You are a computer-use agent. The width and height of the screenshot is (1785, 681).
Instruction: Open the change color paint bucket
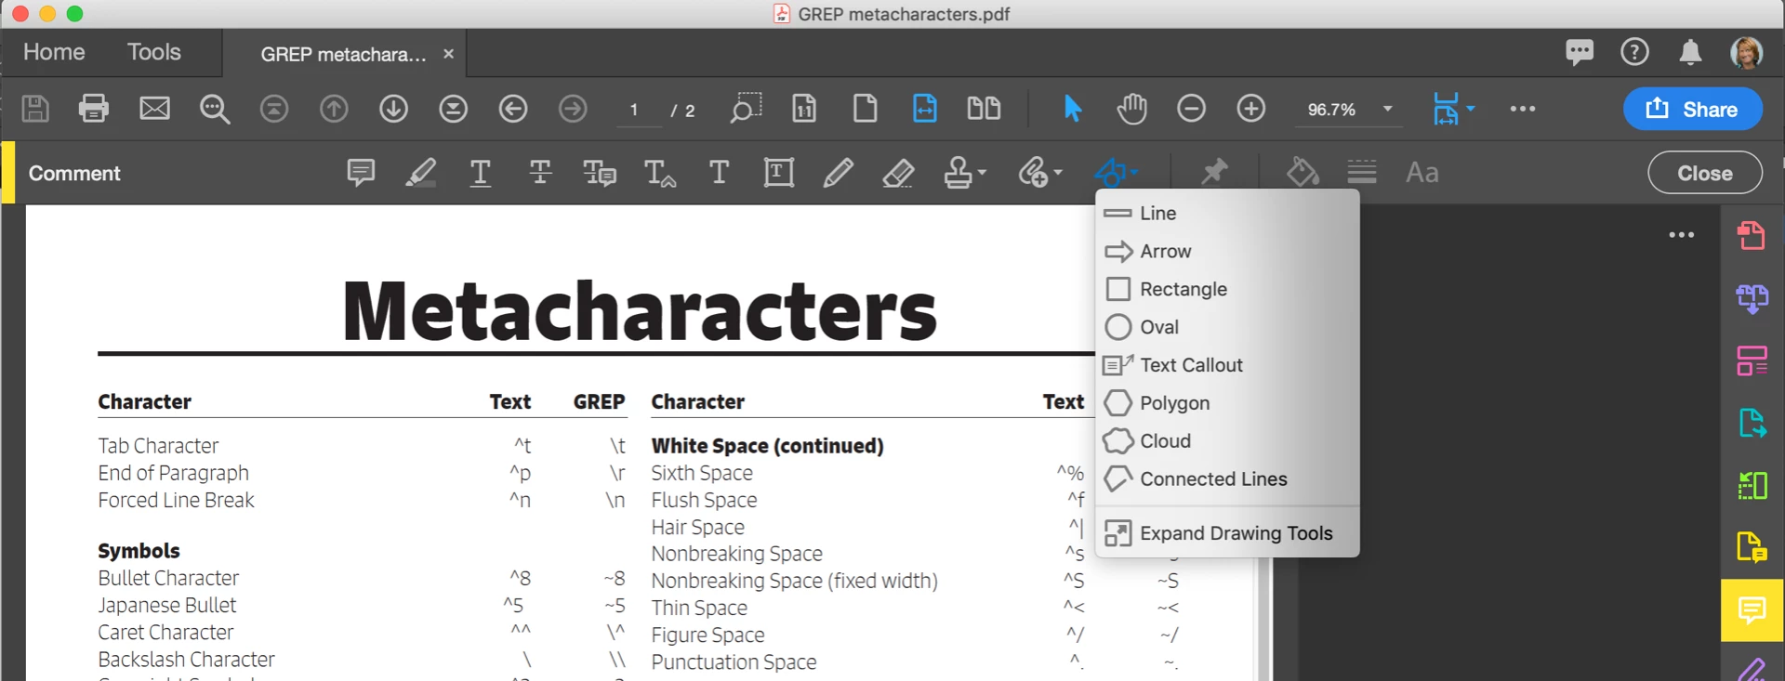1302,172
